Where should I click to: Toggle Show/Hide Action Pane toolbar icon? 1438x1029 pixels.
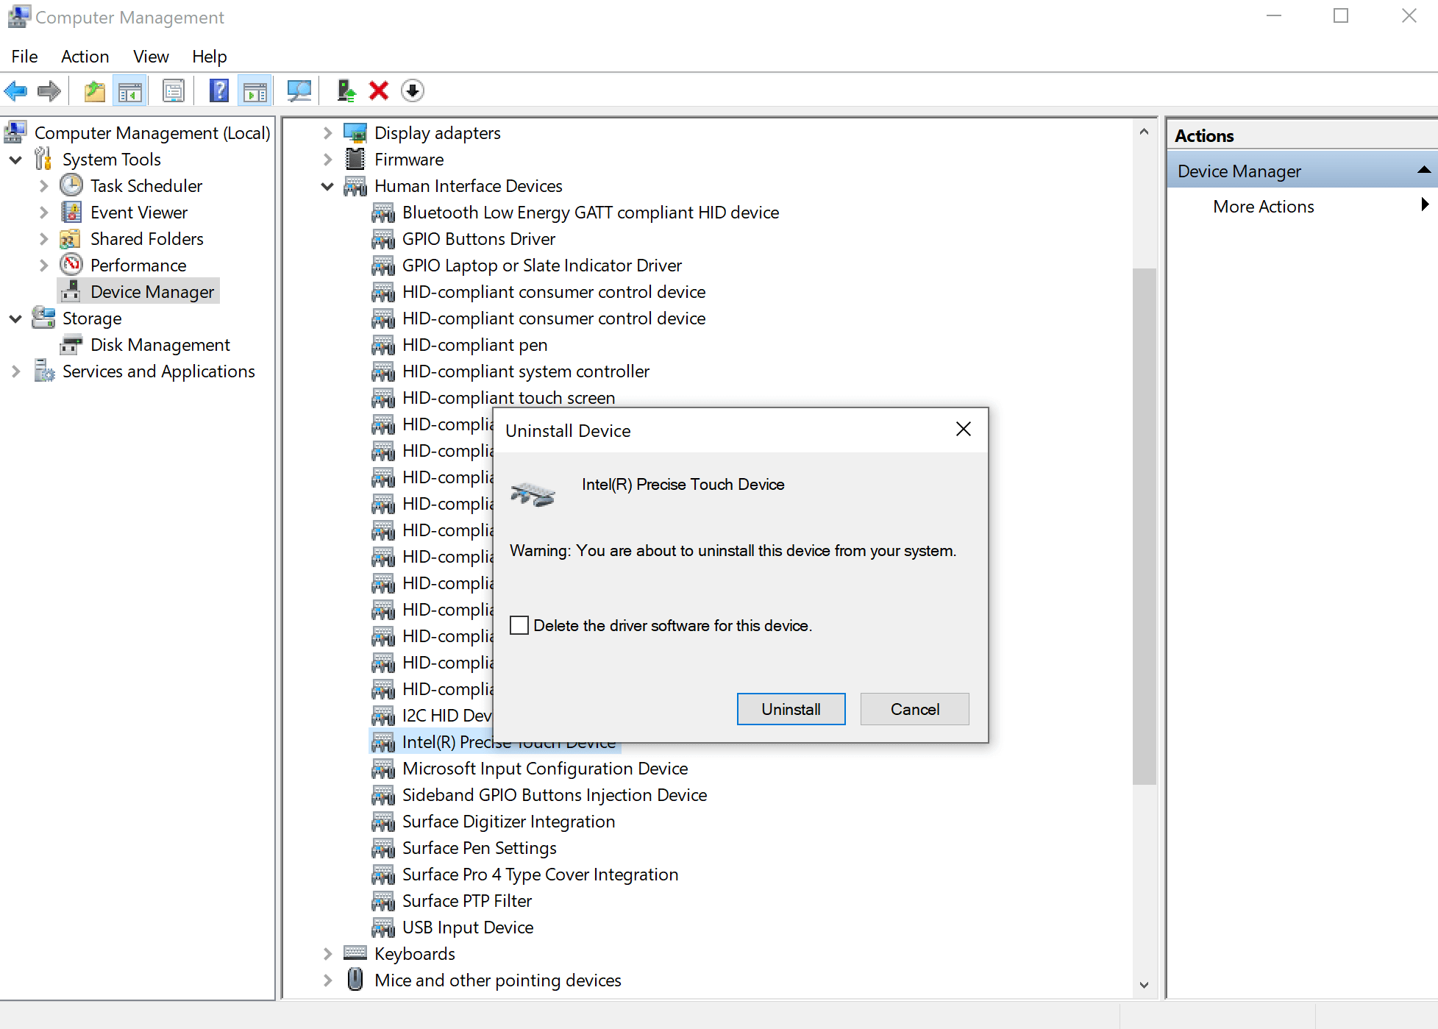click(x=255, y=91)
